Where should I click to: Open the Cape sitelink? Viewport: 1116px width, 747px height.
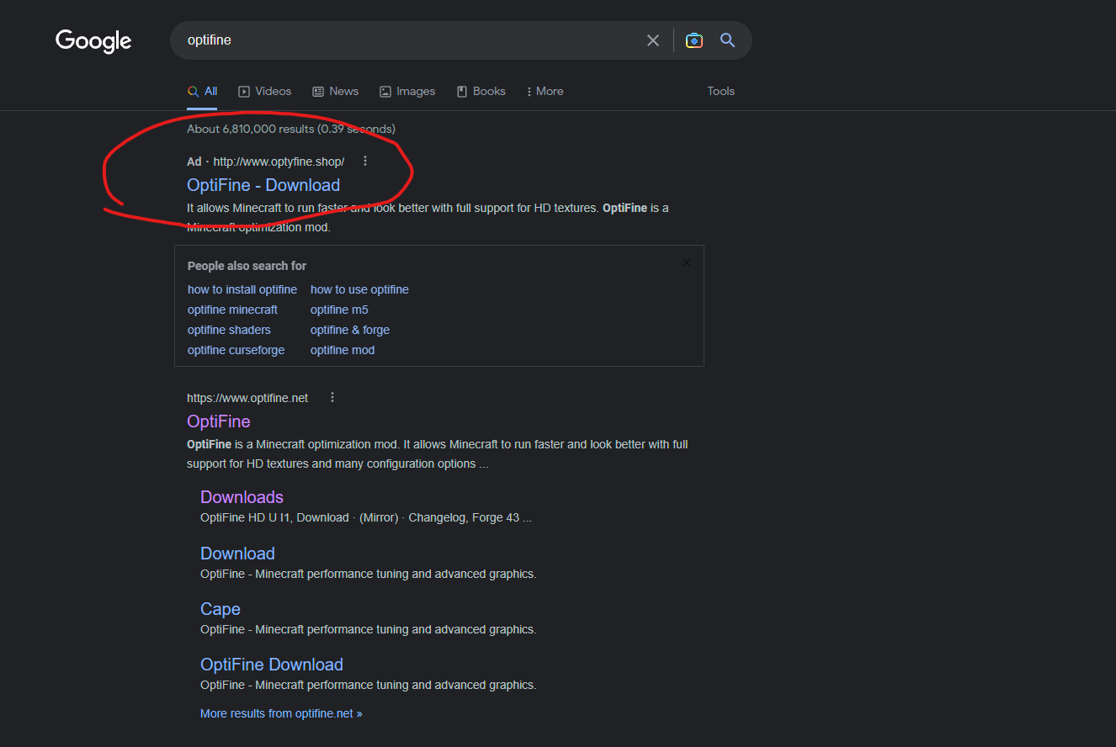tap(221, 609)
